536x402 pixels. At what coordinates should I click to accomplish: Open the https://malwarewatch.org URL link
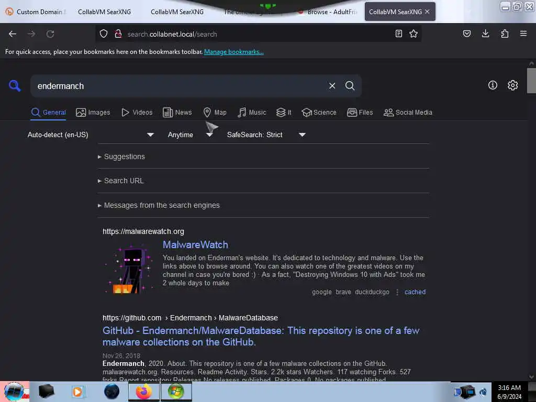[x=143, y=231]
